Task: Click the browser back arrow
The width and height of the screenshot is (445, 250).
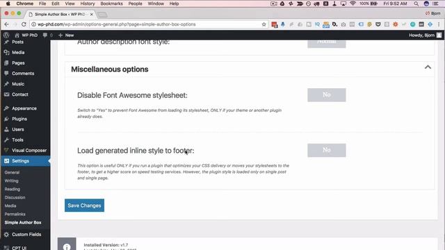Action: 6,24
